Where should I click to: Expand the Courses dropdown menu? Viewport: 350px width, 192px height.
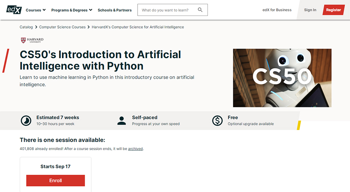pyautogui.click(x=36, y=10)
